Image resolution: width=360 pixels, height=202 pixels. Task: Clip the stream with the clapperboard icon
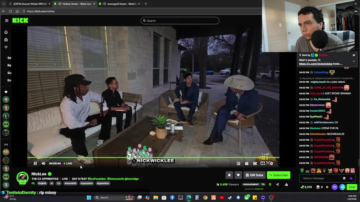(247, 163)
